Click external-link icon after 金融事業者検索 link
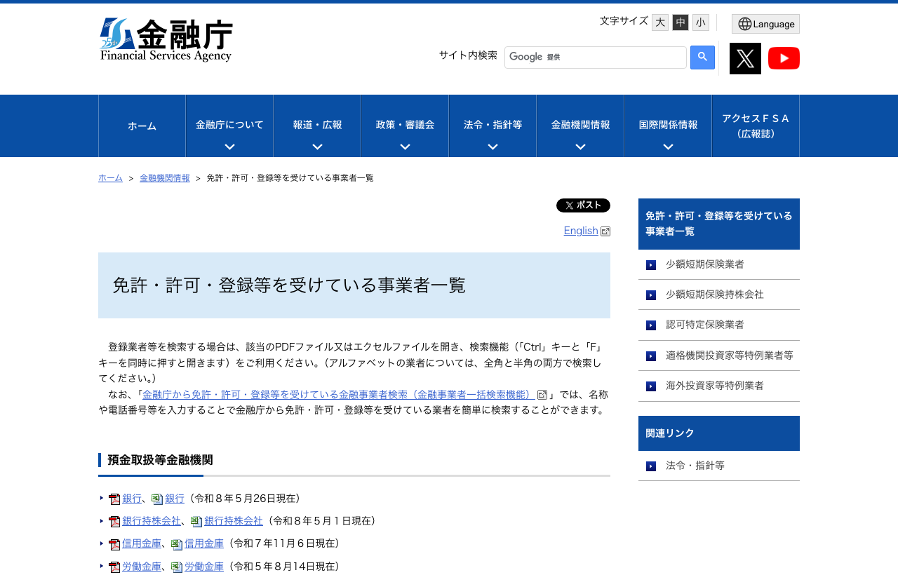Screen dimensions: 898x575 tap(542, 395)
